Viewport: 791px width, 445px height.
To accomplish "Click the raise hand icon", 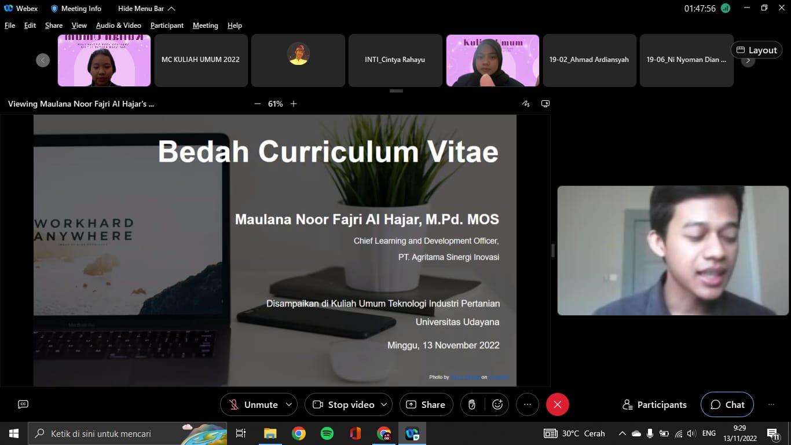I will click(x=471, y=404).
